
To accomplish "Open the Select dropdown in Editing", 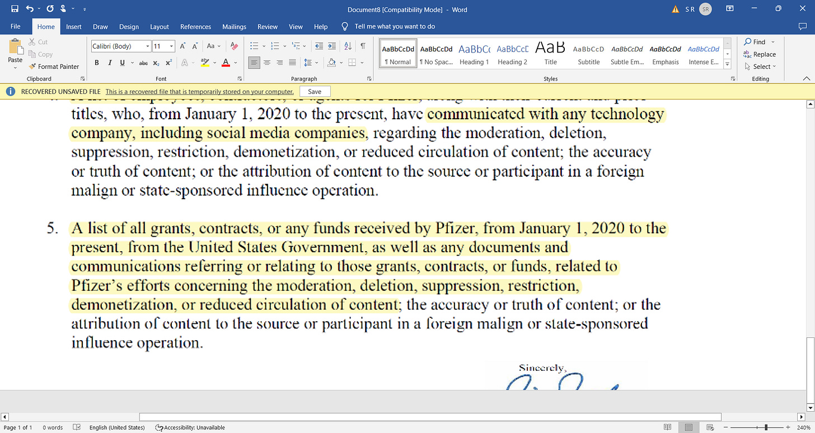I will point(761,67).
